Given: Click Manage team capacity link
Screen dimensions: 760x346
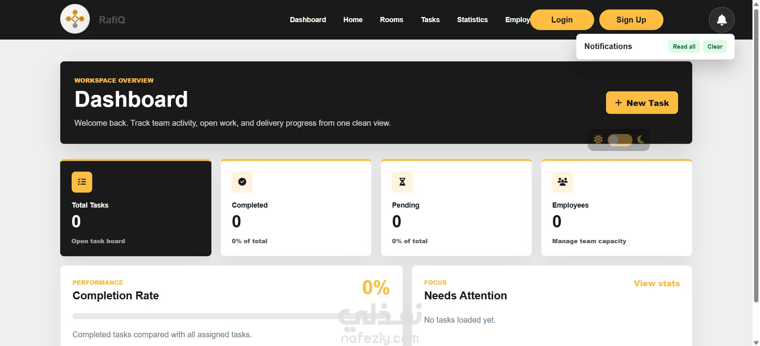Looking at the screenshot, I should tap(589, 241).
